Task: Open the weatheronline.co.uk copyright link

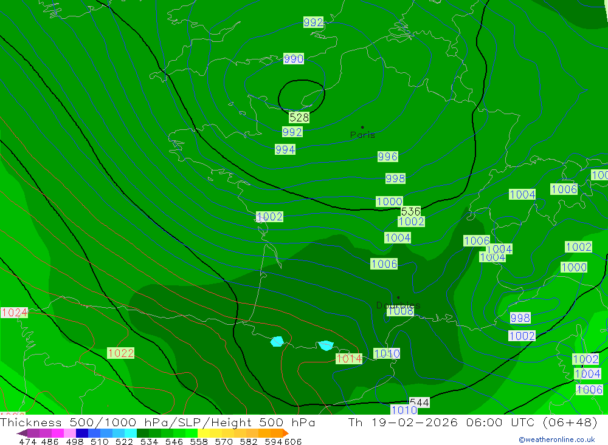Action: point(557,440)
